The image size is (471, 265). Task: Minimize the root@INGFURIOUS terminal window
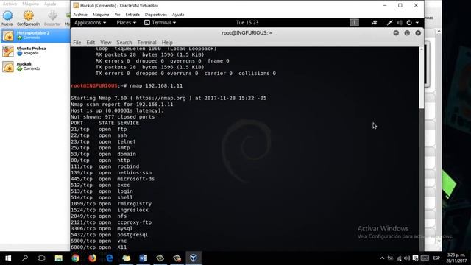[x=396, y=33]
